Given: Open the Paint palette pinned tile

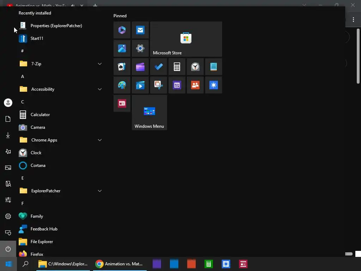Looking at the screenshot, I should [x=122, y=85].
